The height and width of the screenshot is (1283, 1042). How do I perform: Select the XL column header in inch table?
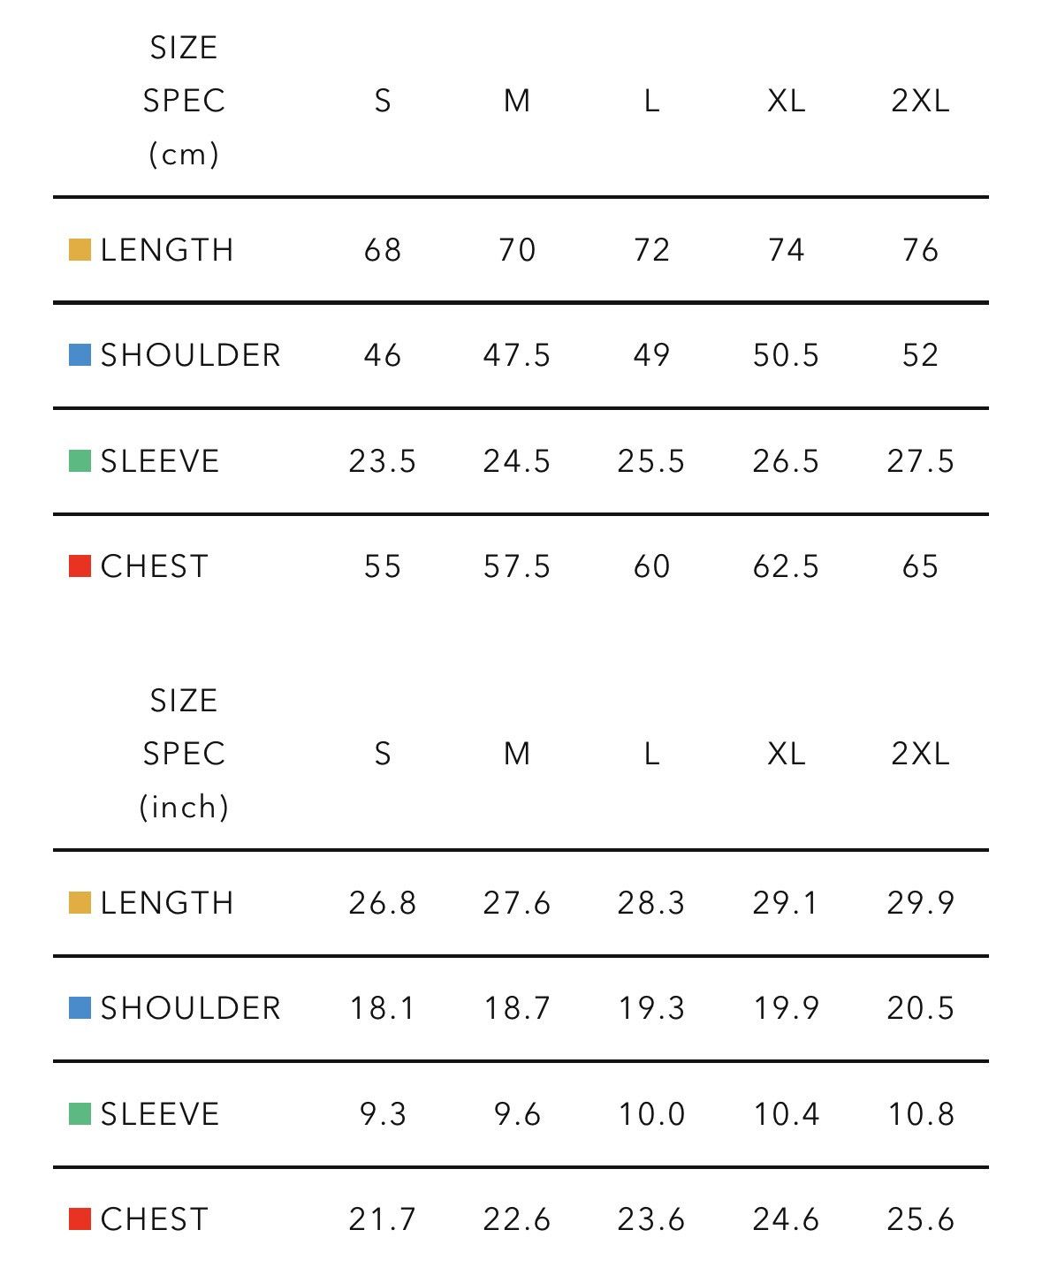click(x=786, y=755)
